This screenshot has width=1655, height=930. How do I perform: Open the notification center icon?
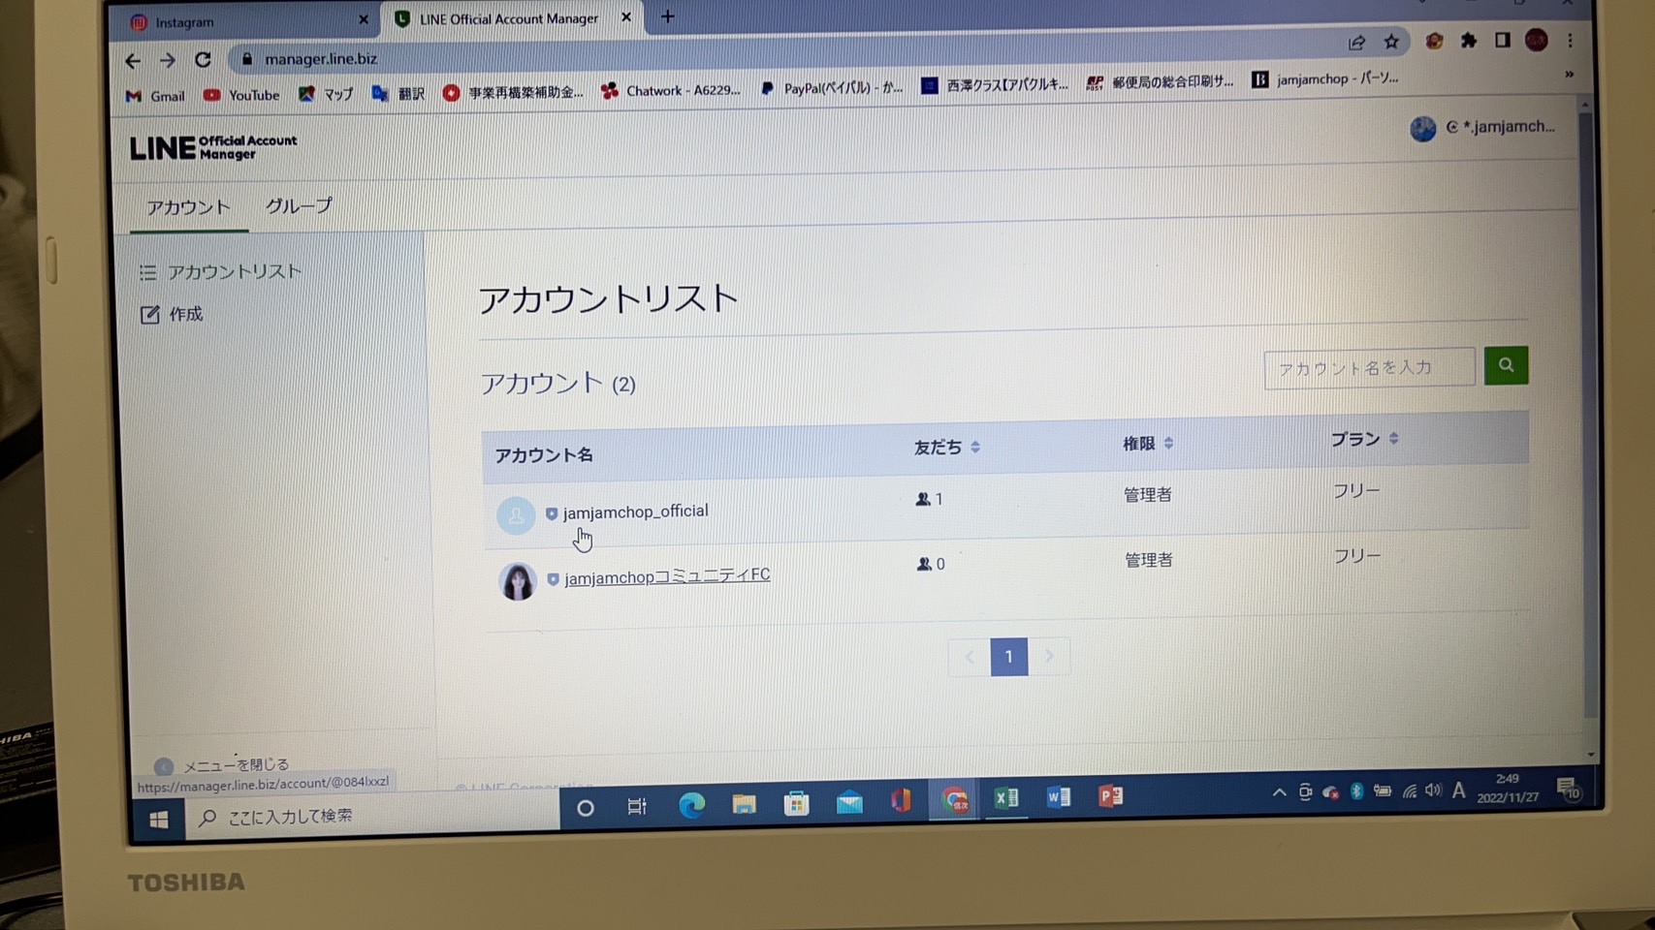tap(1568, 790)
